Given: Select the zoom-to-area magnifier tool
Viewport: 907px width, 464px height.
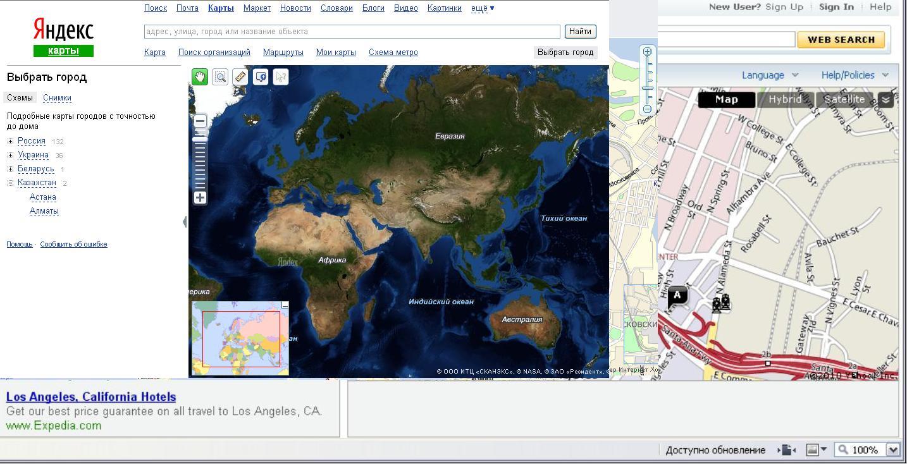Looking at the screenshot, I should [x=220, y=77].
